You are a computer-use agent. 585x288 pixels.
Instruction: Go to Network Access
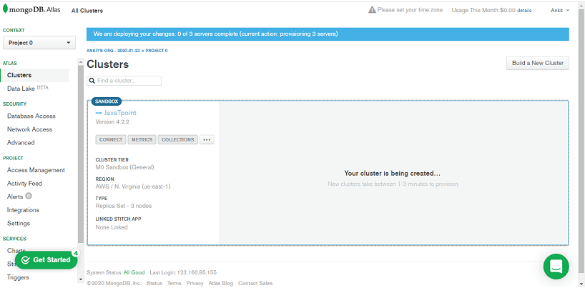29,129
